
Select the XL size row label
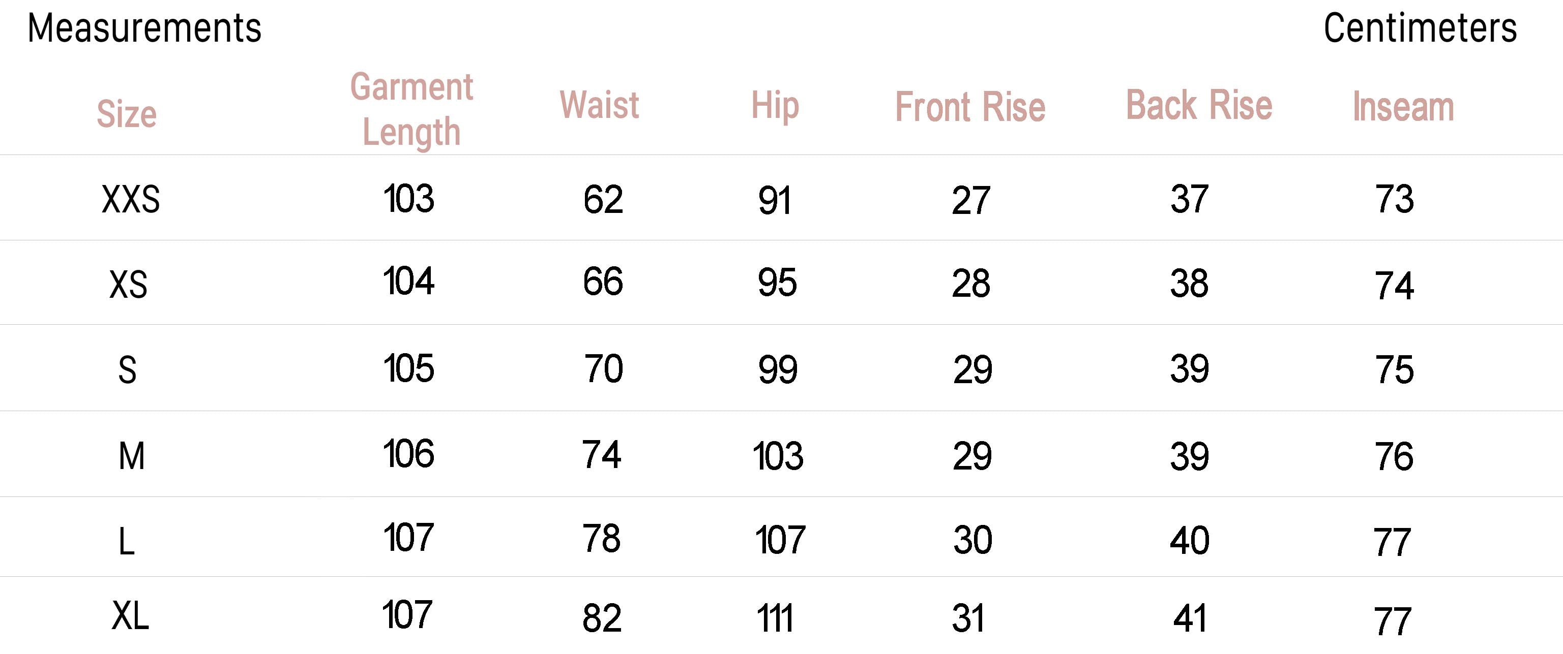point(130,616)
